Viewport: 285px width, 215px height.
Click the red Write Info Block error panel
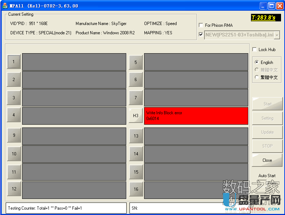click(196, 116)
